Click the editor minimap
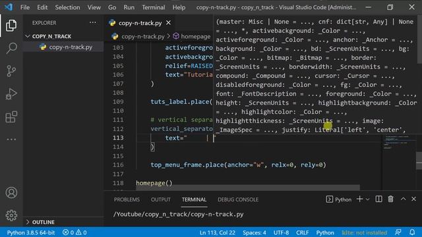 399,163
